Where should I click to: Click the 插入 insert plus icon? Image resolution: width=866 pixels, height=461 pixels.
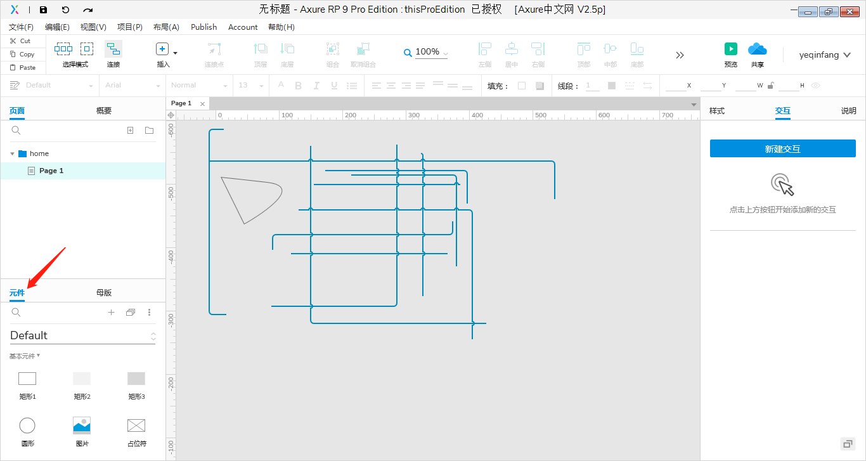[162, 49]
